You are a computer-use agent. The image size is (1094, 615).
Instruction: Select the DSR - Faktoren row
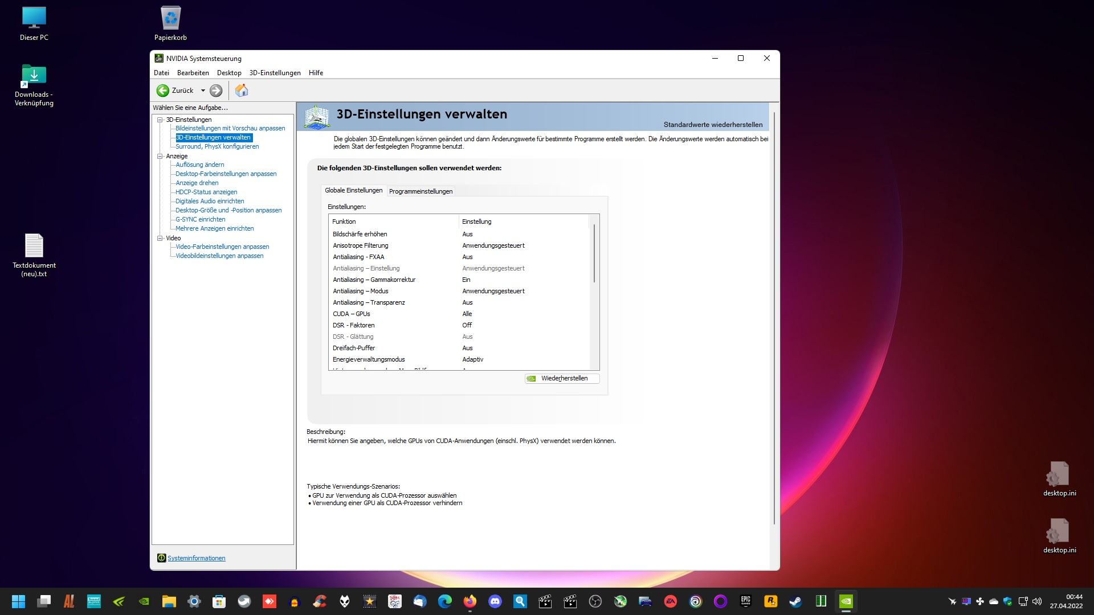tap(459, 325)
